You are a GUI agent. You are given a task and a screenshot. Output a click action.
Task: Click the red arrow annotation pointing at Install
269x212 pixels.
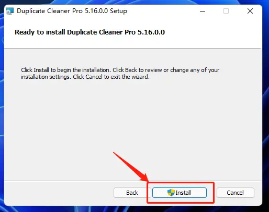click(131, 167)
